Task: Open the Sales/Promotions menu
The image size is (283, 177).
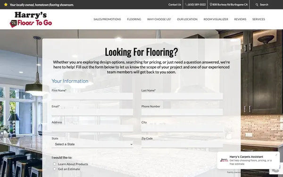Action: 107,19
